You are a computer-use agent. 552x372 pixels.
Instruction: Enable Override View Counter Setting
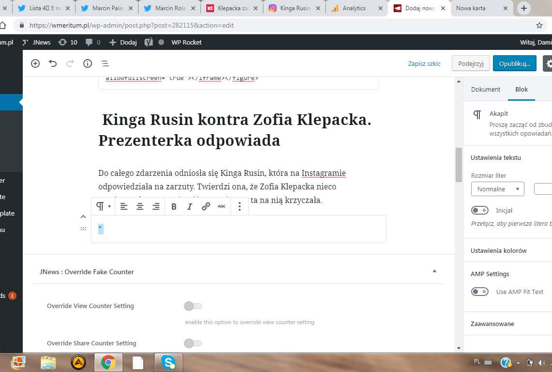(193, 306)
